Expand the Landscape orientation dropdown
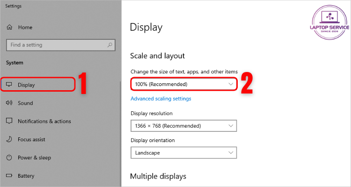351x187 pixels. coord(183,153)
